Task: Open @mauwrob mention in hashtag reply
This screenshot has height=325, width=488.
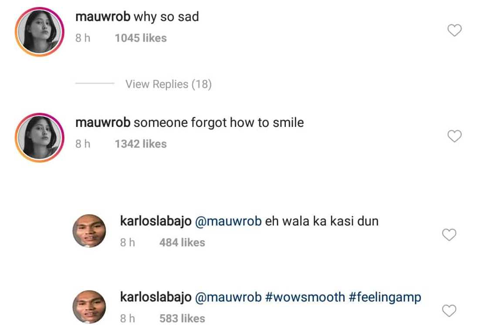Action: [228, 297]
